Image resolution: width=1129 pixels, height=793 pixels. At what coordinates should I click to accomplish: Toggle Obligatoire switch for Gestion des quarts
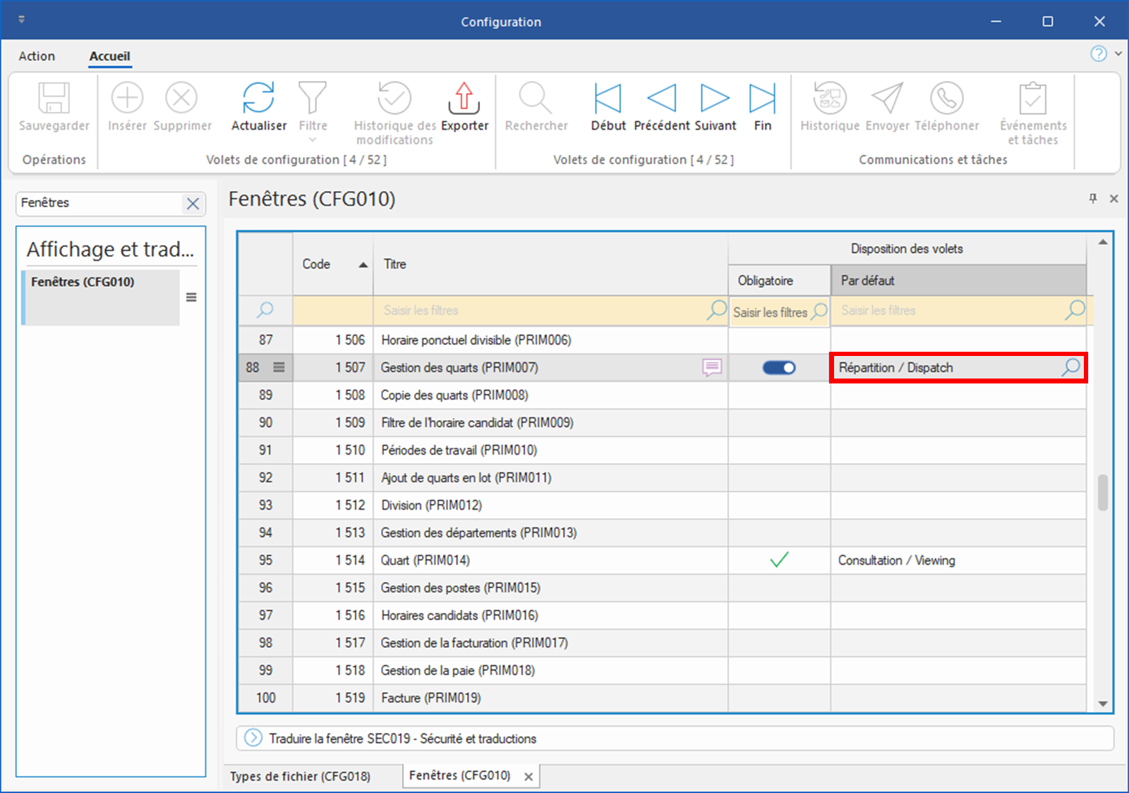coord(779,368)
